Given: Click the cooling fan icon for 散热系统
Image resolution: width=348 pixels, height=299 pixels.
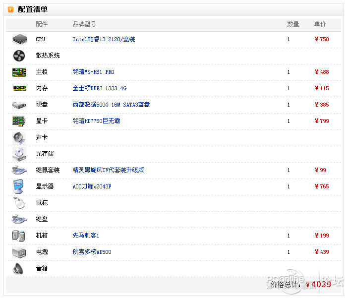Looking at the screenshot, I should click(x=19, y=56).
